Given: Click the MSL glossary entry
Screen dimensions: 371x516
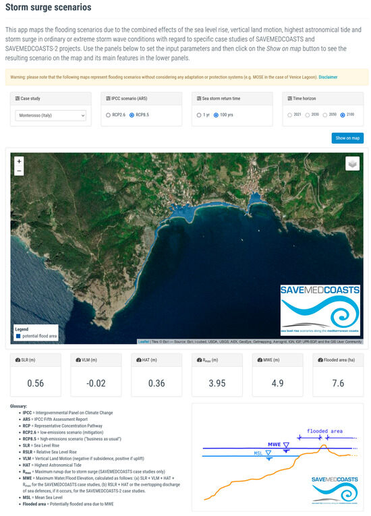Looking at the screenshot, I should click(x=42, y=497).
